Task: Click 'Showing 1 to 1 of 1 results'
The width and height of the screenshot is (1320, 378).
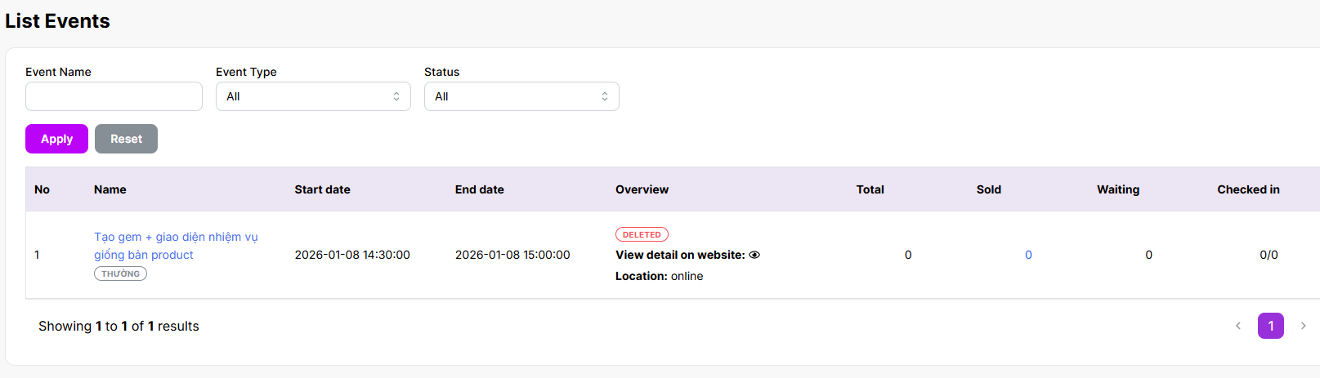Action: click(x=119, y=326)
